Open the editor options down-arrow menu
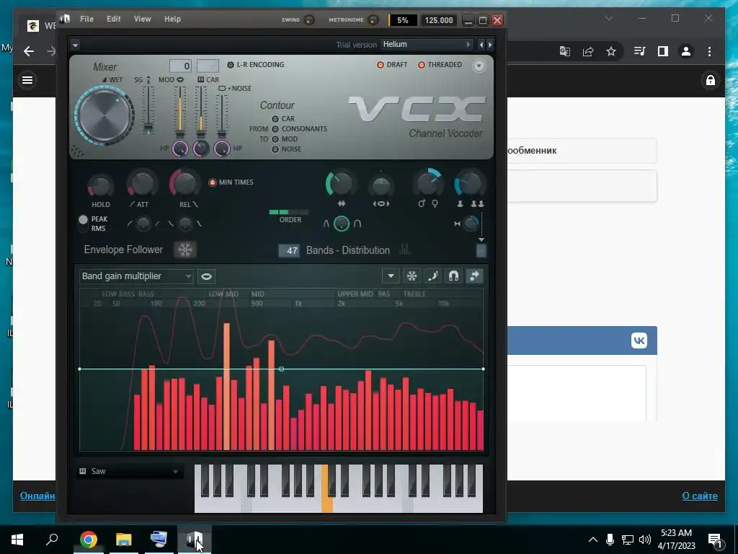This screenshot has height=554, width=738. pos(391,276)
